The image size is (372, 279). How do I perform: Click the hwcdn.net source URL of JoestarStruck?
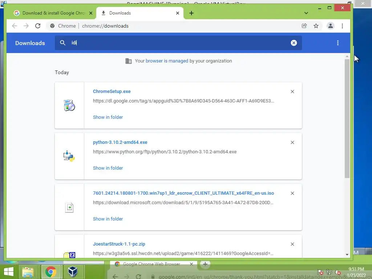[183, 253]
